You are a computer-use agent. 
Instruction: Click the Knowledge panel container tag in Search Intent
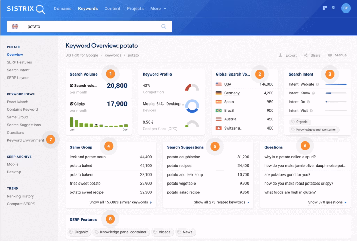[314, 130]
